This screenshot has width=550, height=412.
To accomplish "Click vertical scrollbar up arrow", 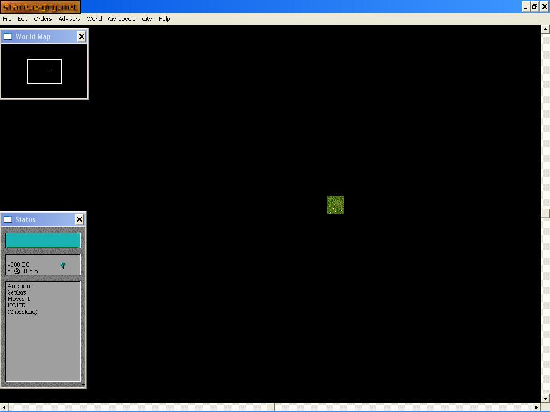I will pos(545,29).
